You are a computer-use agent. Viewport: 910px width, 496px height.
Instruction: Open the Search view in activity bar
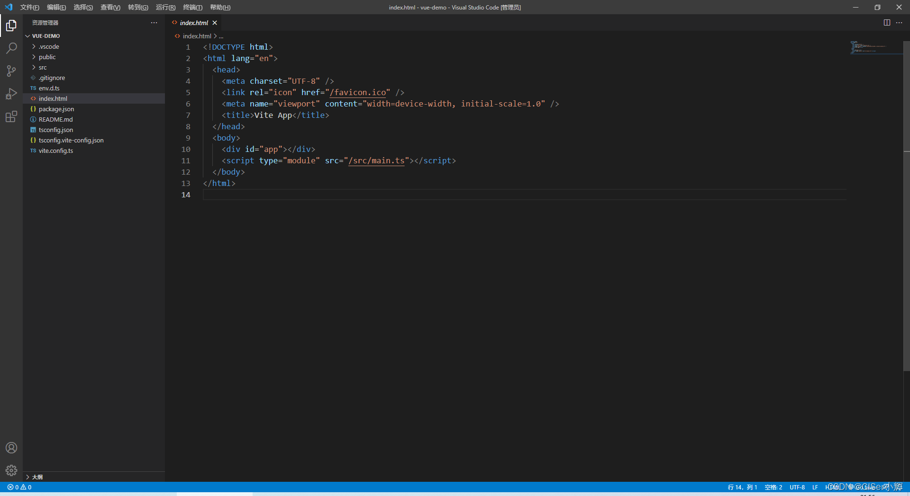pyautogui.click(x=11, y=48)
